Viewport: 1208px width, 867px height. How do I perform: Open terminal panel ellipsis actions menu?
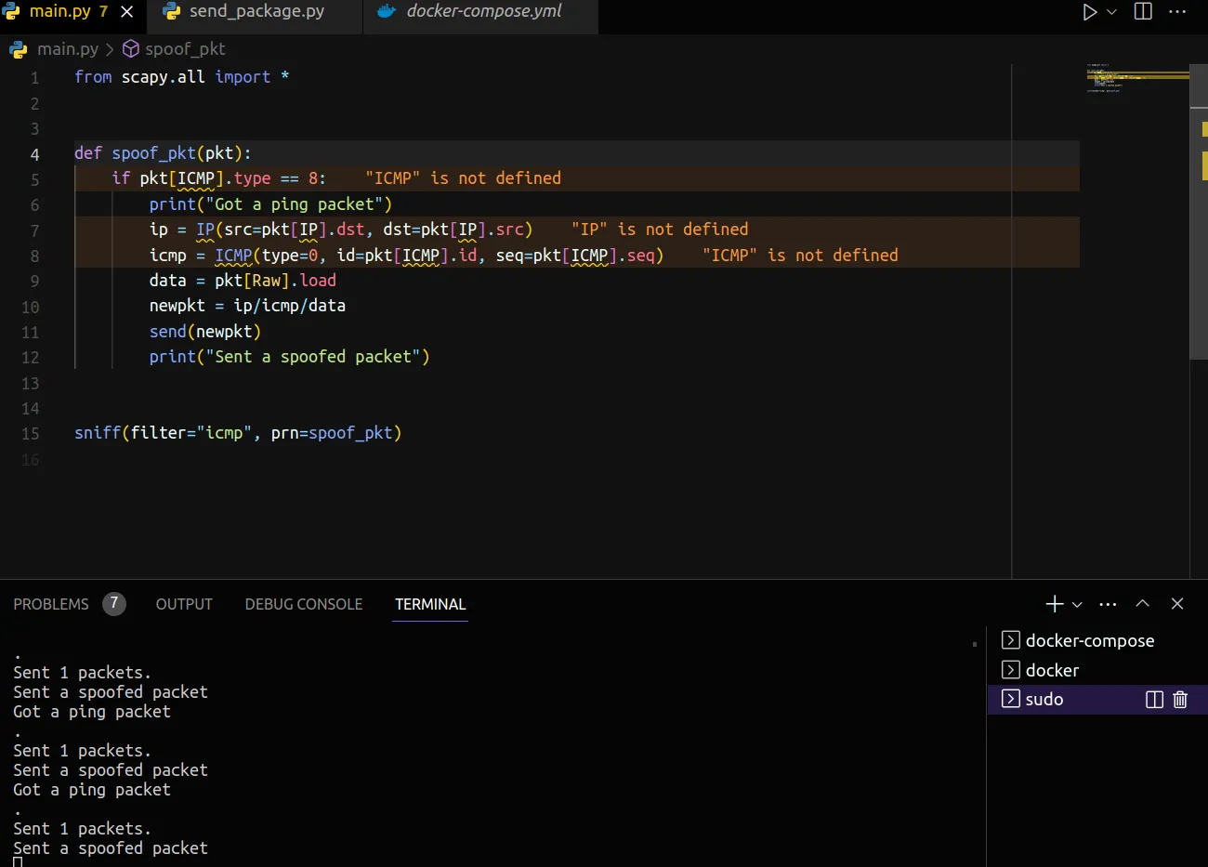1108,604
